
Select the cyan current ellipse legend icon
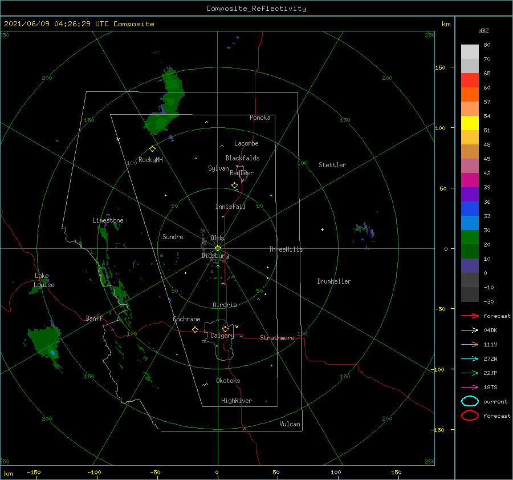pos(470,401)
